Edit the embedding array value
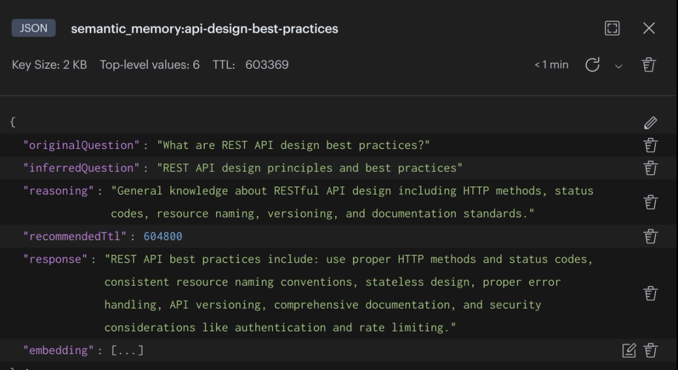This screenshot has height=370, width=678. [x=629, y=350]
